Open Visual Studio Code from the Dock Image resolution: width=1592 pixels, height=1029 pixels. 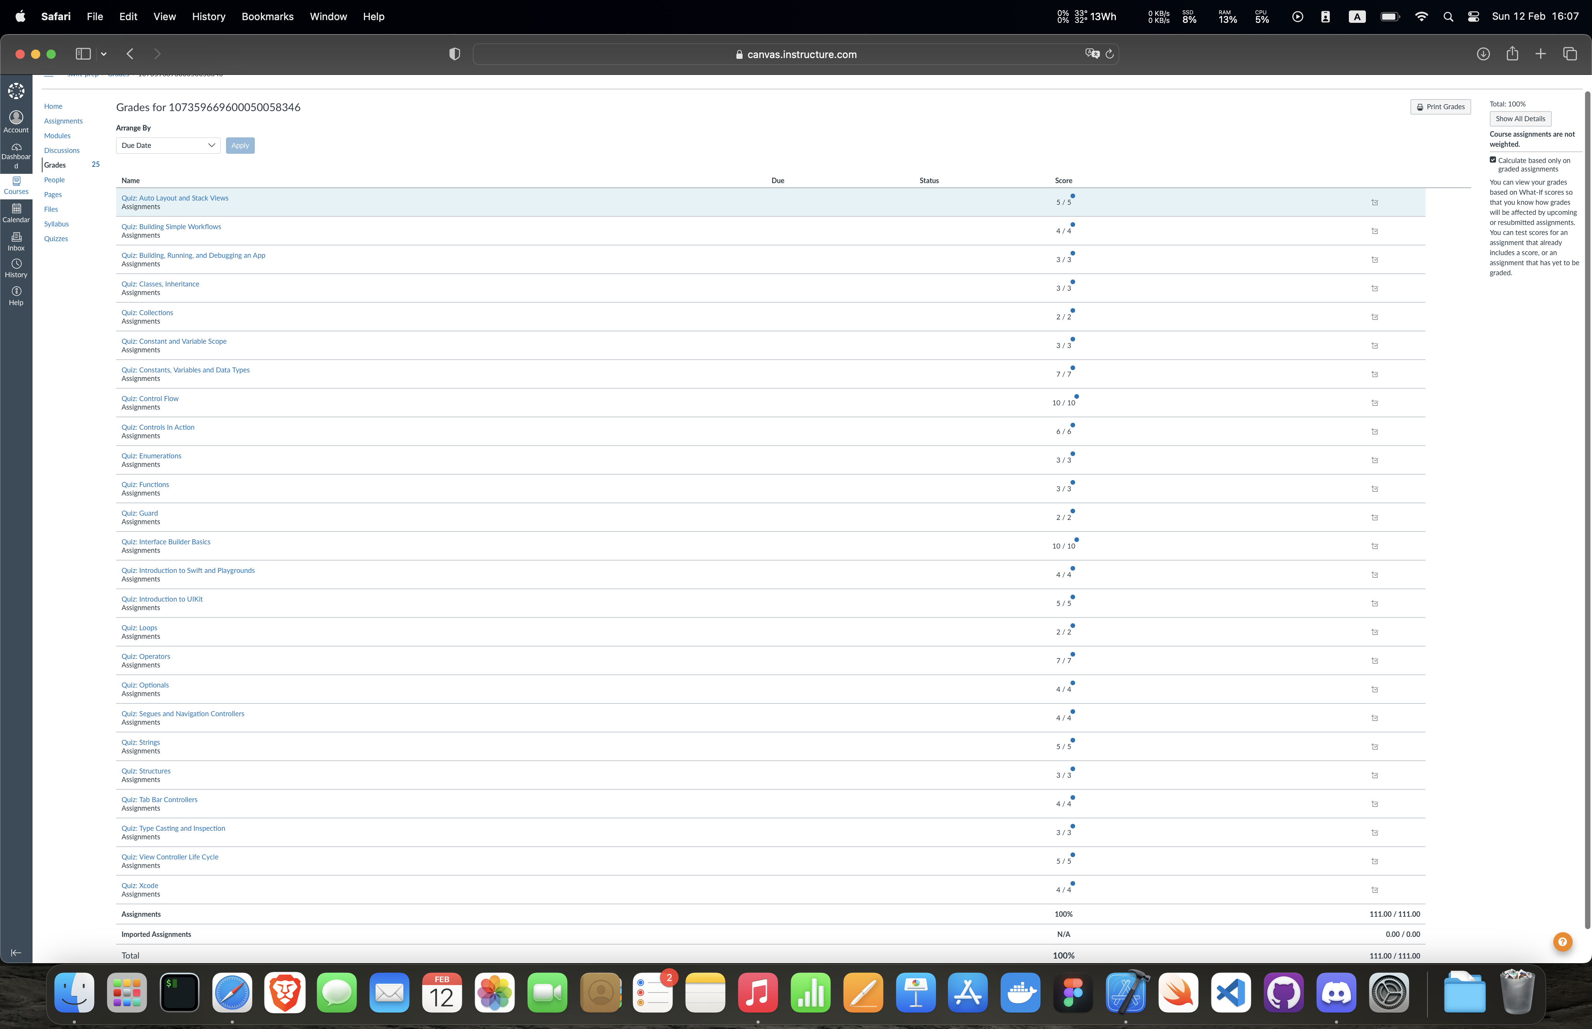click(x=1231, y=993)
